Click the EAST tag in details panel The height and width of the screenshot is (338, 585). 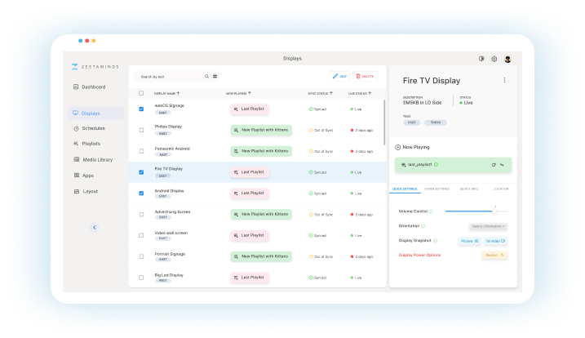coord(411,122)
